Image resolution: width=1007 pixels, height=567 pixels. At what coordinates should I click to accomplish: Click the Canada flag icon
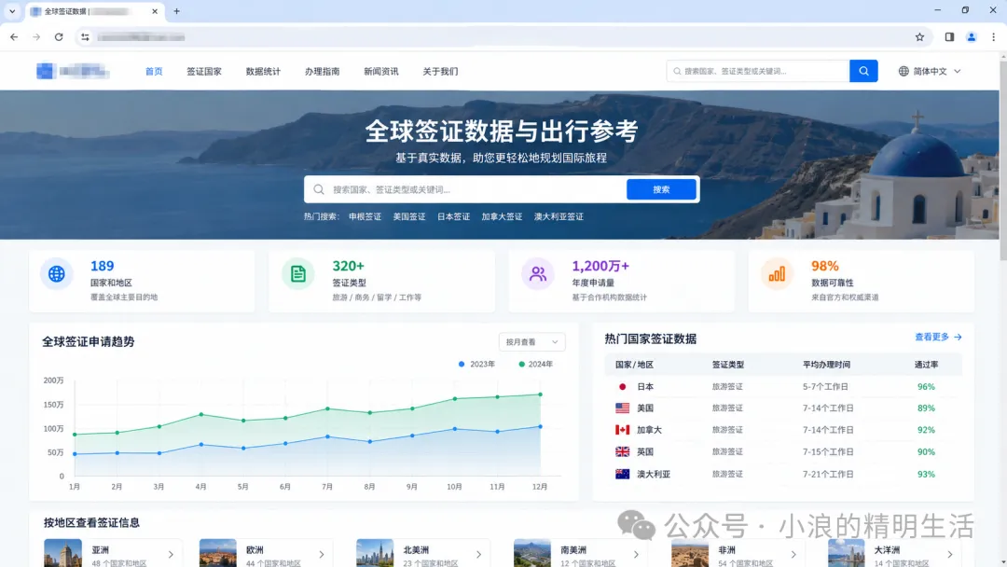(x=622, y=430)
